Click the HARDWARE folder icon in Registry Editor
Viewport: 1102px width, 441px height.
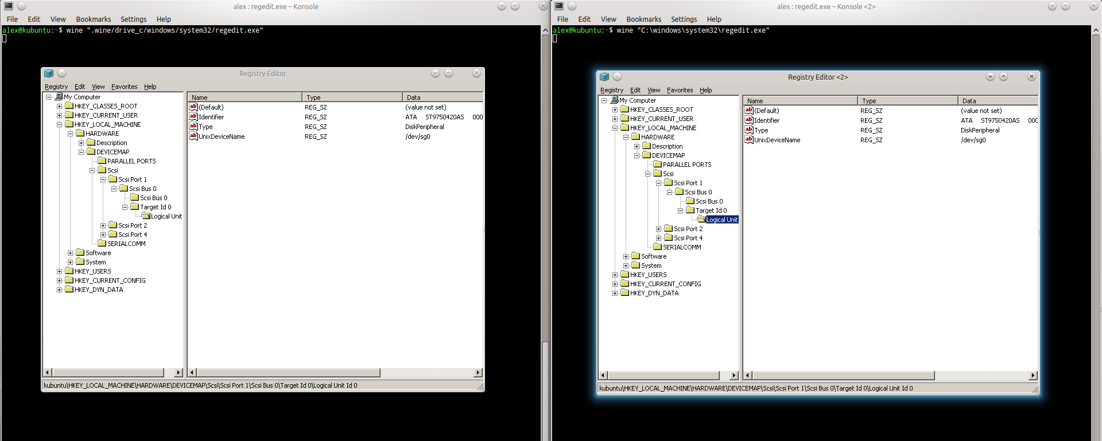(80, 134)
